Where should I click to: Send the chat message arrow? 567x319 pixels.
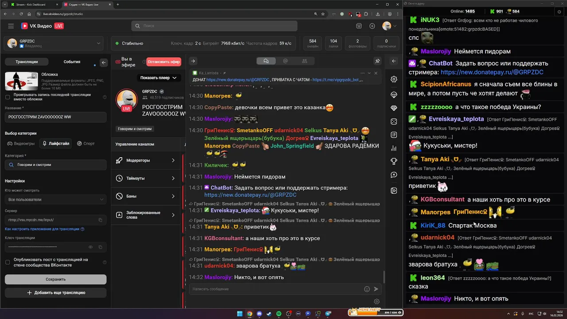coord(376,289)
